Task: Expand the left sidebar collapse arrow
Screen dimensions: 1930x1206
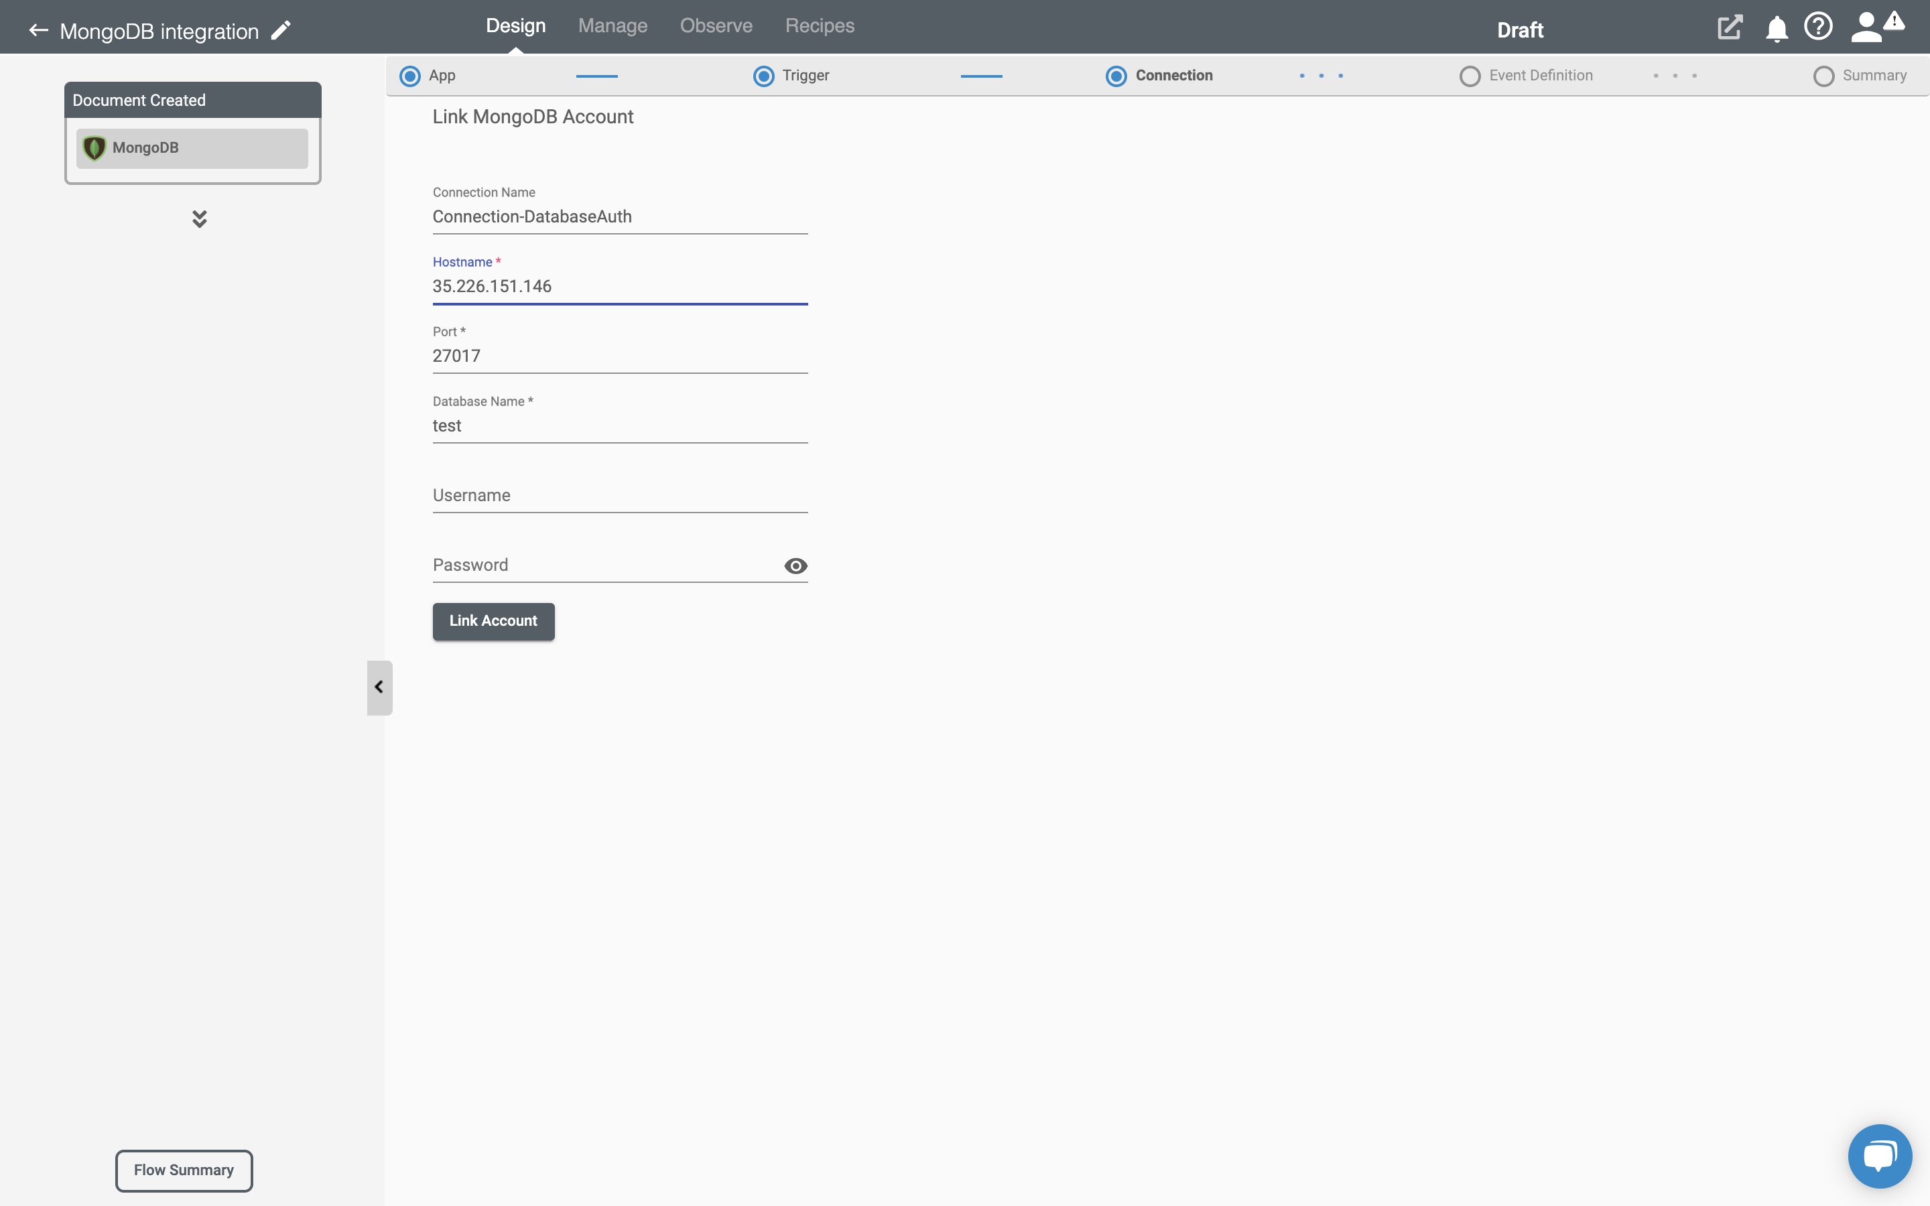Action: coord(379,686)
